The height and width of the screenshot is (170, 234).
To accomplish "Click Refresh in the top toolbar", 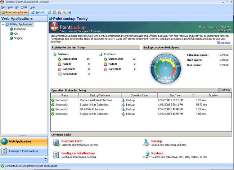I will tap(38, 12).
